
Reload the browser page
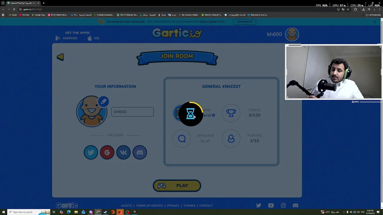14,9
